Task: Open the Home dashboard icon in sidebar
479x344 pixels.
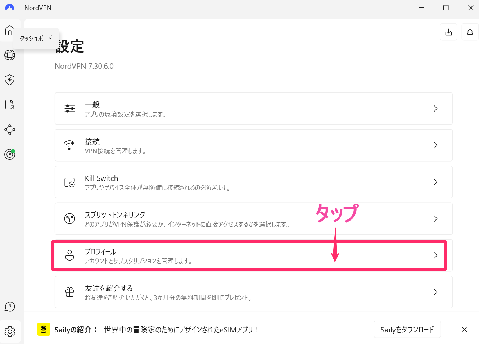Action: [x=9, y=31]
